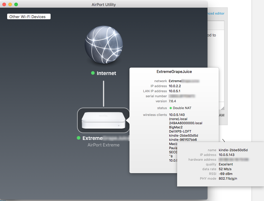Click the kindle-2bbe50d5d name in the client tooltip

pyautogui.click(x=233, y=150)
